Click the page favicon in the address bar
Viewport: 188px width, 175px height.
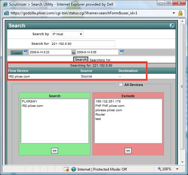(7, 13)
